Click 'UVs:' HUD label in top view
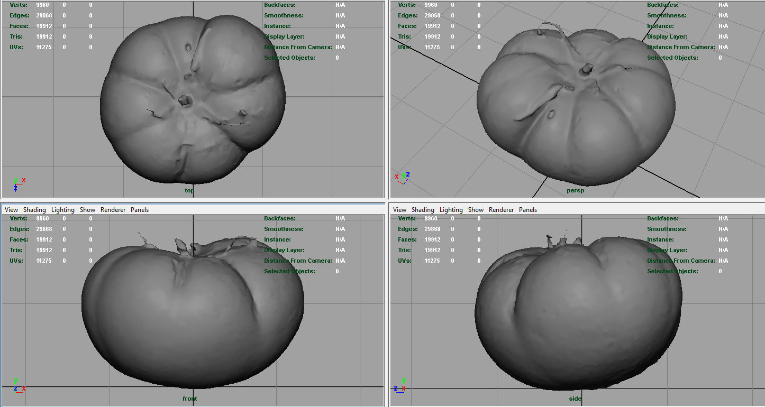Screen dimensions: 765x407 [16, 47]
